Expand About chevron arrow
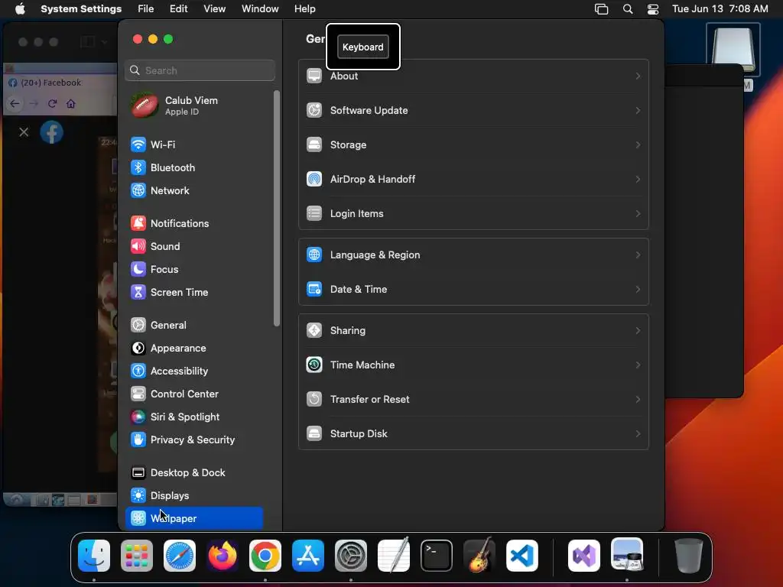Image resolution: width=783 pixels, height=587 pixels. (x=638, y=76)
